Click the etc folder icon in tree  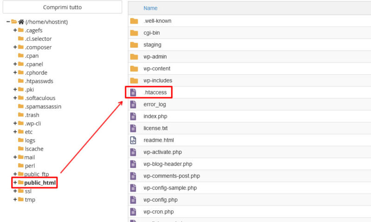pyautogui.click(x=21, y=132)
